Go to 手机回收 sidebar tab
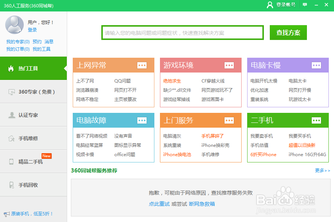 coord(33,185)
